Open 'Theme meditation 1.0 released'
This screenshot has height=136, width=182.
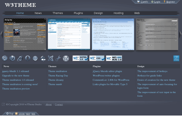[18, 80]
